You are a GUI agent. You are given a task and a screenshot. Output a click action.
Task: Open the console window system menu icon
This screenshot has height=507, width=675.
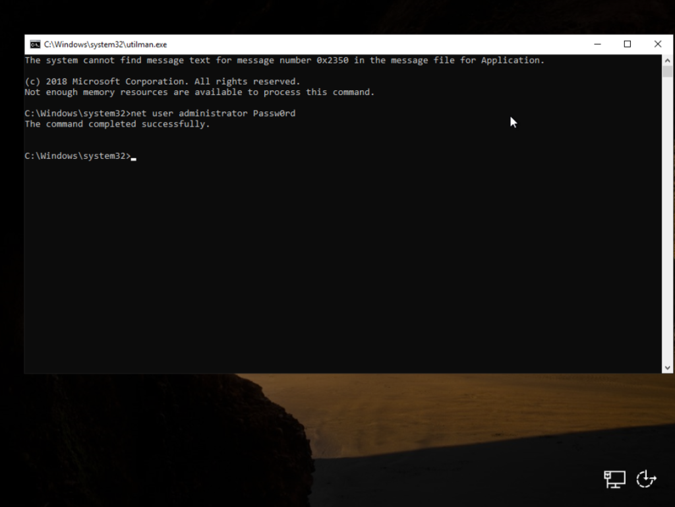pos(35,44)
